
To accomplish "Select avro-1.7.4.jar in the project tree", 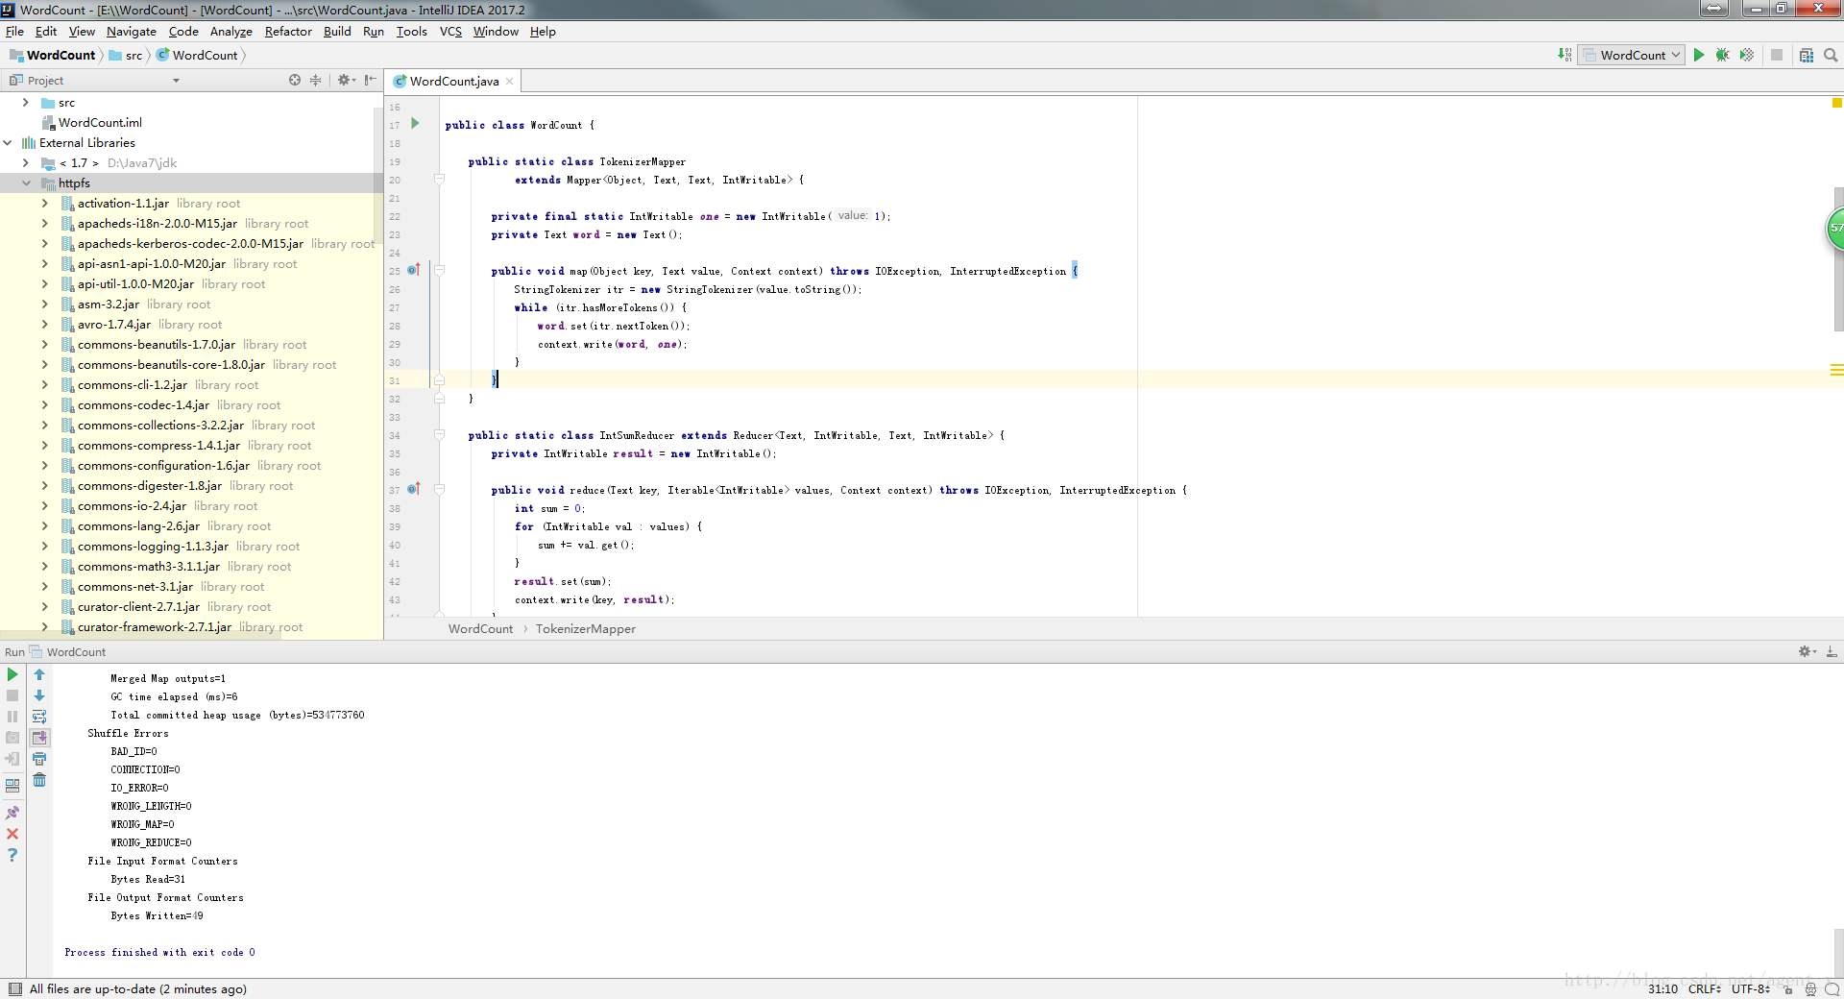I will 113,324.
